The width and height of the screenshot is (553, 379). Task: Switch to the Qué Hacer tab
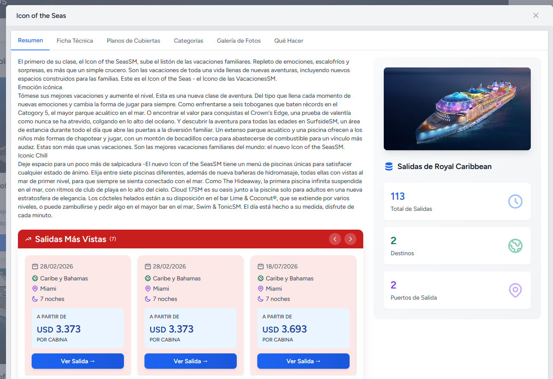(289, 41)
